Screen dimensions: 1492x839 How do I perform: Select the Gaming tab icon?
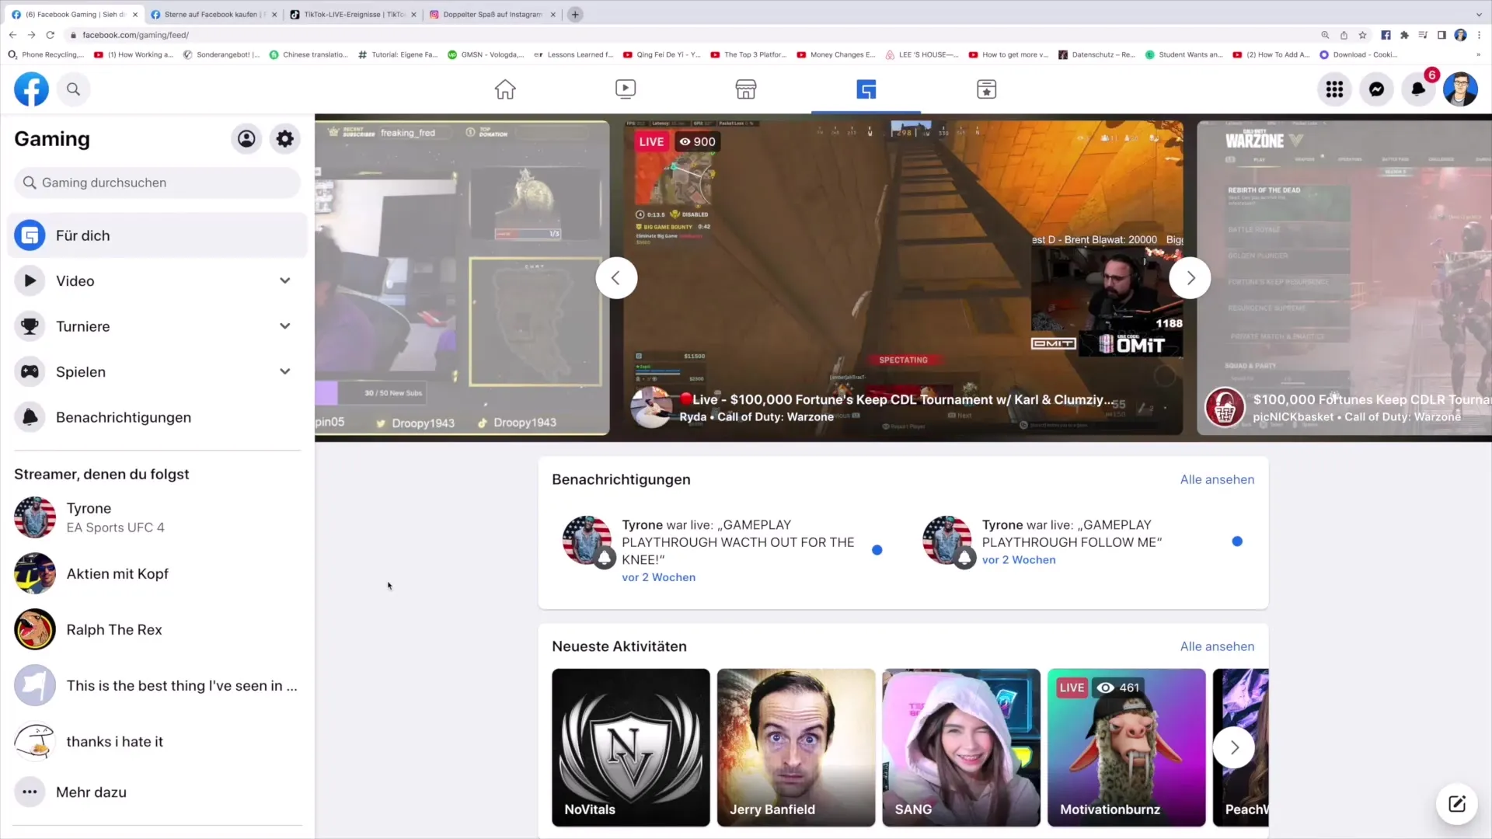(x=866, y=89)
